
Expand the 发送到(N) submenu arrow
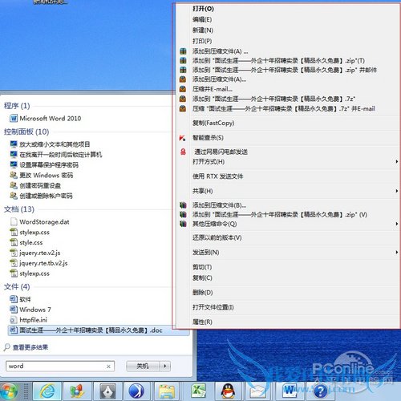point(397,252)
